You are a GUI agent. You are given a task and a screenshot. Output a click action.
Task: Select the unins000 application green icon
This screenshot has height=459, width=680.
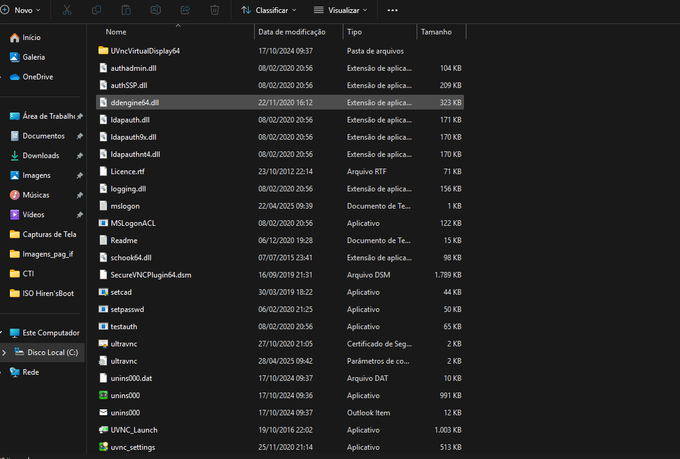(103, 395)
